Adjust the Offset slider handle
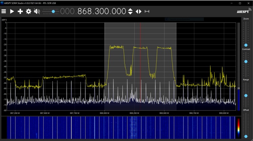Screen dimensions: 253x141 [246, 136]
